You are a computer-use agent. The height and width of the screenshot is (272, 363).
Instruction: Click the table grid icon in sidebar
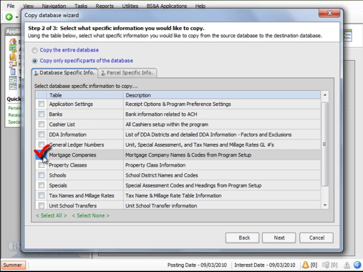pos(13,72)
